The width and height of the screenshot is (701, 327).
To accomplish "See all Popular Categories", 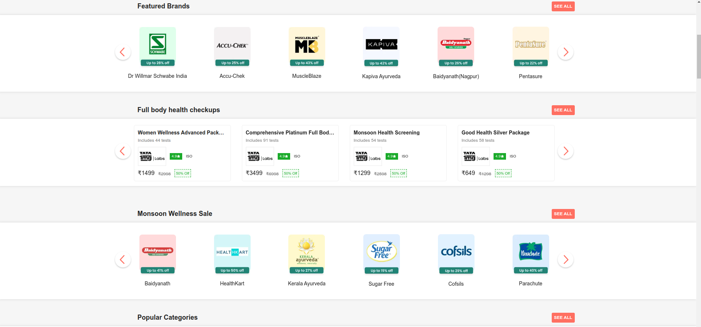I will [563, 318].
